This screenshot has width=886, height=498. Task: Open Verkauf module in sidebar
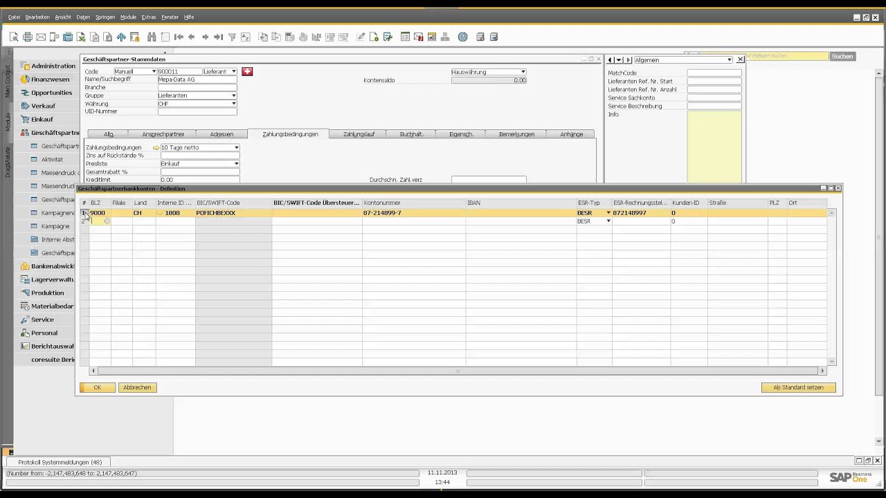43,106
